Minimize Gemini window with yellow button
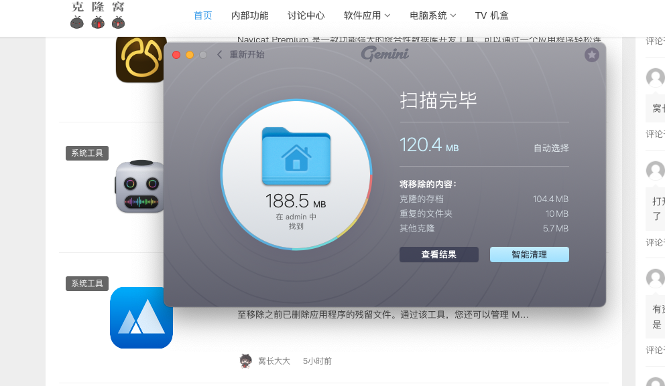This screenshot has height=386, width=665. (190, 55)
